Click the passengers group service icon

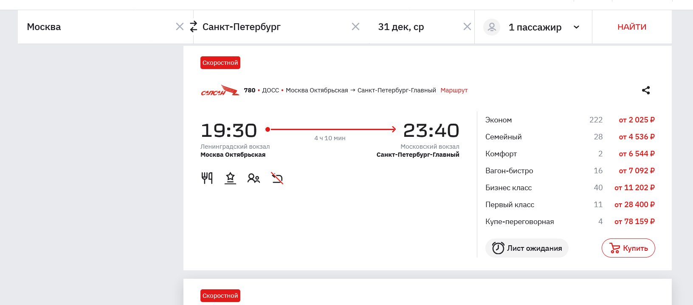254,178
